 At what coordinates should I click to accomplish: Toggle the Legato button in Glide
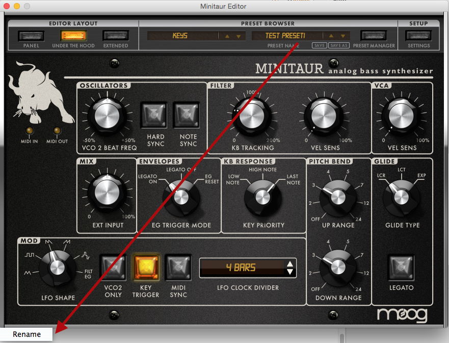point(402,267)
